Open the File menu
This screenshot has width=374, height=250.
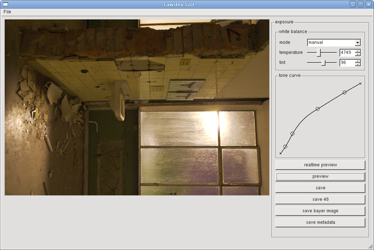coord(7,12)
